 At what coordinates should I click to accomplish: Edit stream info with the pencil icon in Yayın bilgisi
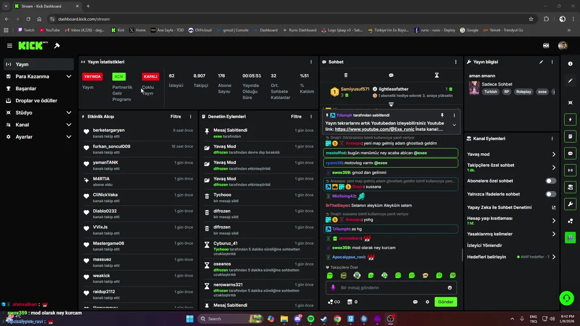click(x=541, y=62)
